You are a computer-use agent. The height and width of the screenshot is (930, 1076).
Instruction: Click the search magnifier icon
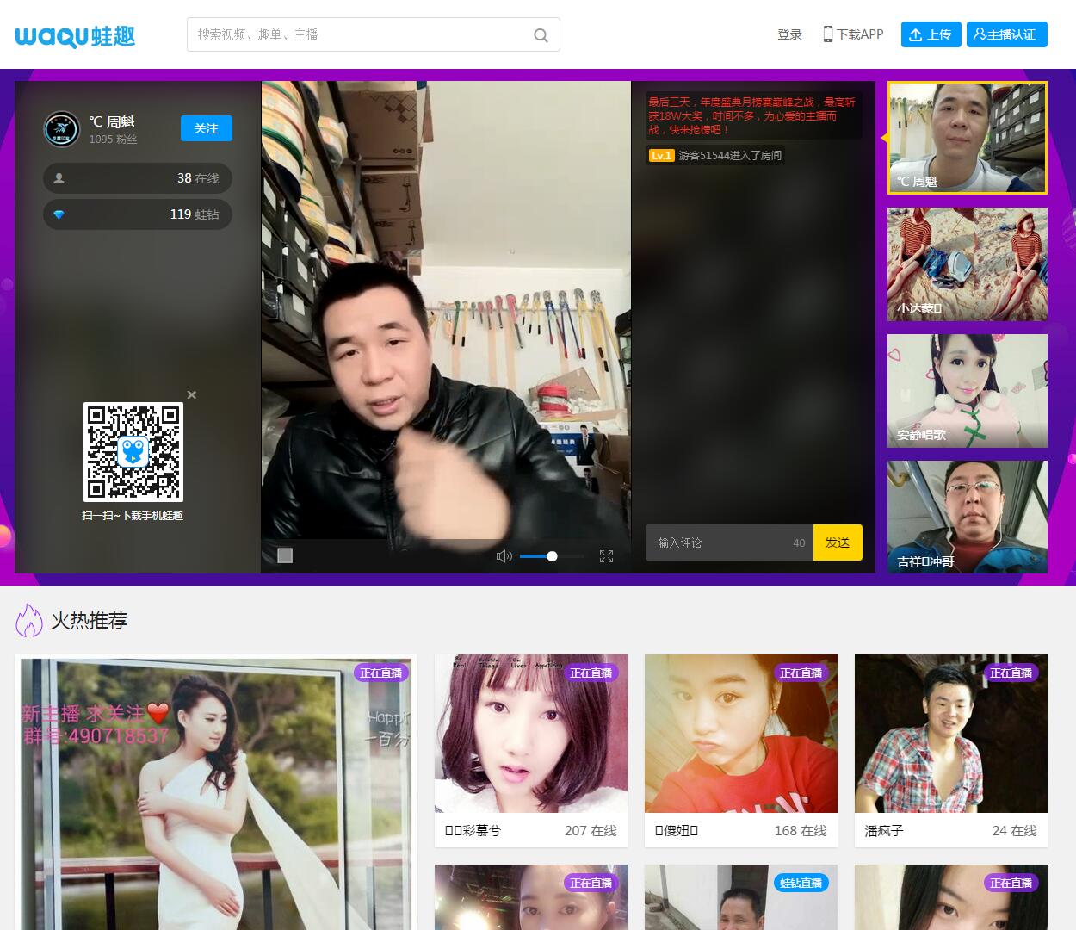tap(541, 35)
